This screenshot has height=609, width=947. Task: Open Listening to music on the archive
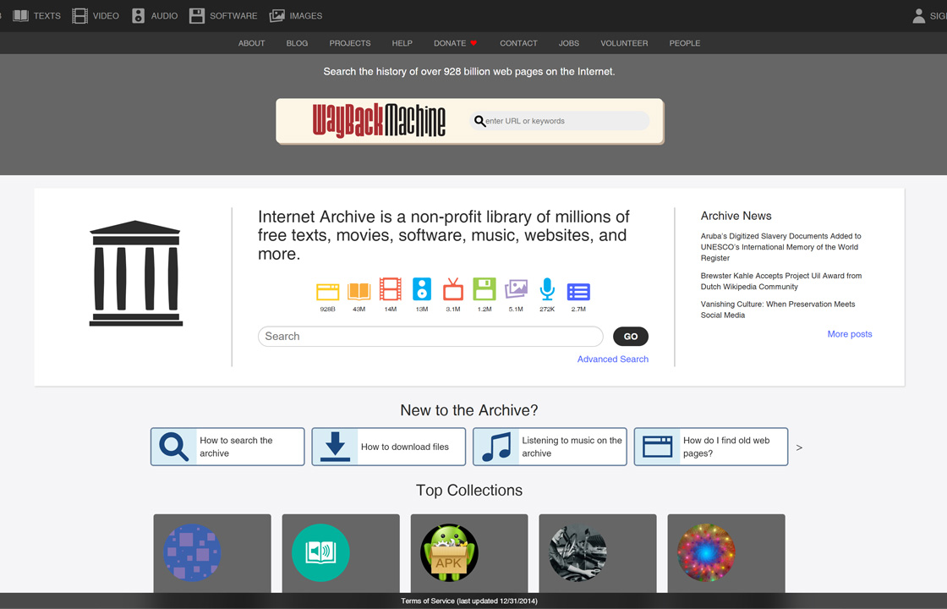(x=550, y=447)
